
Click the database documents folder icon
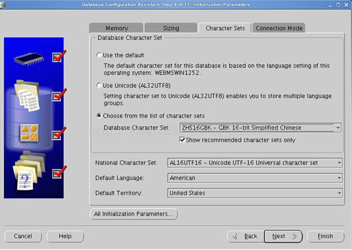[x=27, y=95]
